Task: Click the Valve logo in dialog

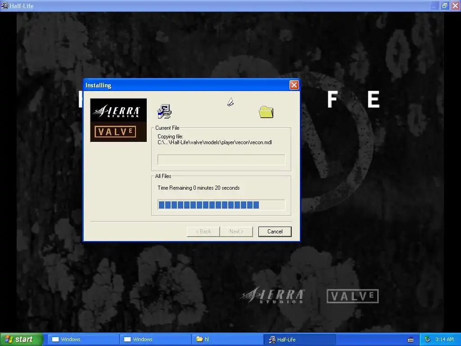Action: click(115, 132)
